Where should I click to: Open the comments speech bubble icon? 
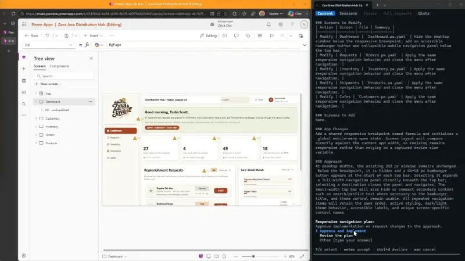coord(236,35)
